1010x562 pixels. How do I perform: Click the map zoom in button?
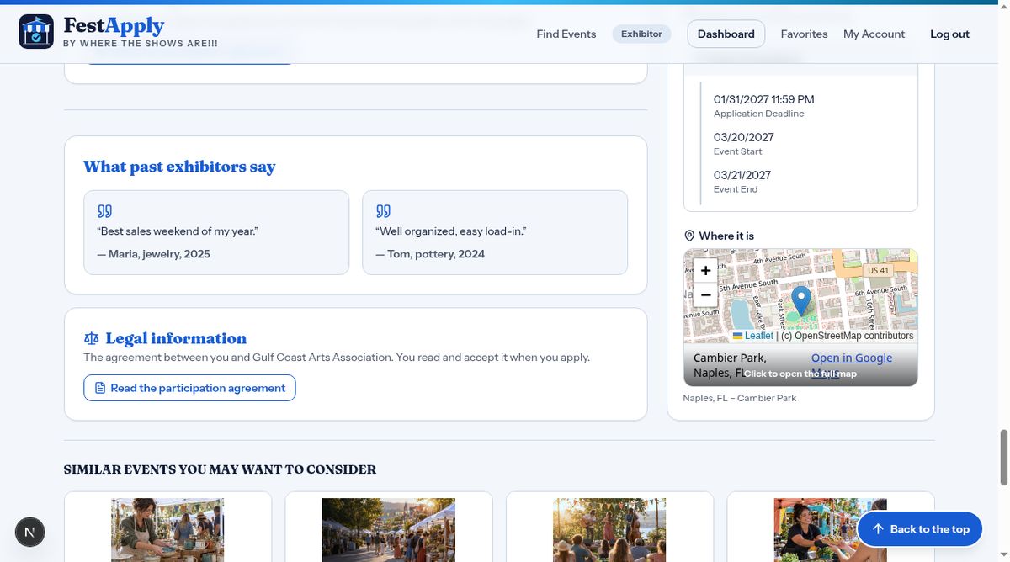[705, 270]
